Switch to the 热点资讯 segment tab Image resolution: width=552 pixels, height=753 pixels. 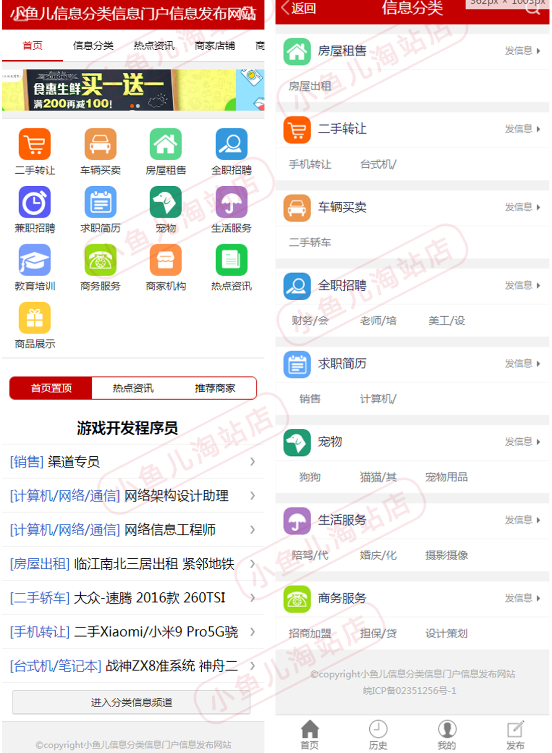pos(133,388)
